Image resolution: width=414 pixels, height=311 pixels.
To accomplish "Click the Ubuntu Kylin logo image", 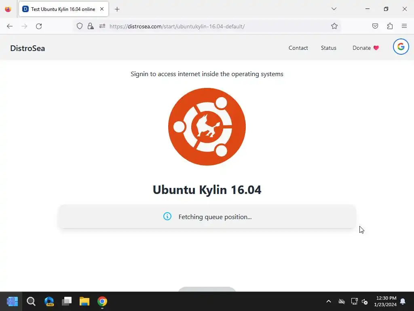I will click(x=207, y=127).
